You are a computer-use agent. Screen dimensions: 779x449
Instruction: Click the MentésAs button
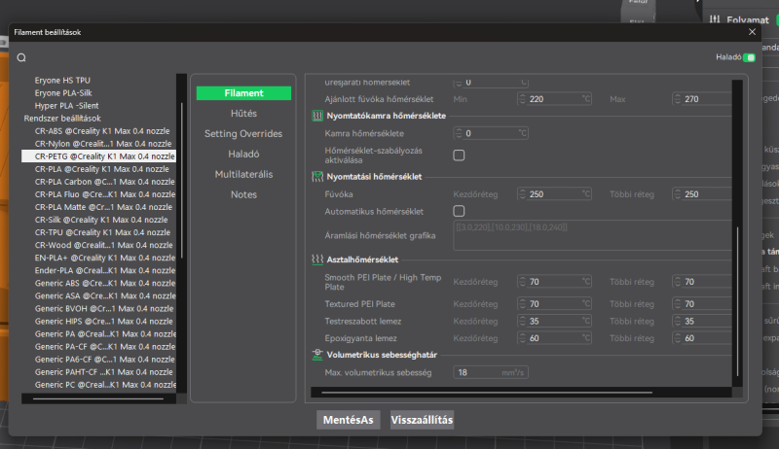pyautogui.click(x=349, y=420)
